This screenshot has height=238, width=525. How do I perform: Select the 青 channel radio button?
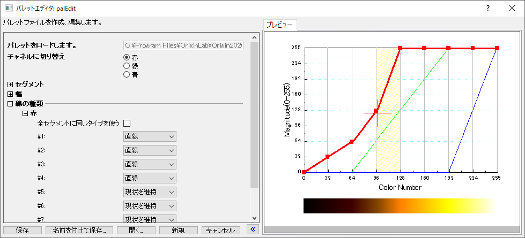pos(127,74)
